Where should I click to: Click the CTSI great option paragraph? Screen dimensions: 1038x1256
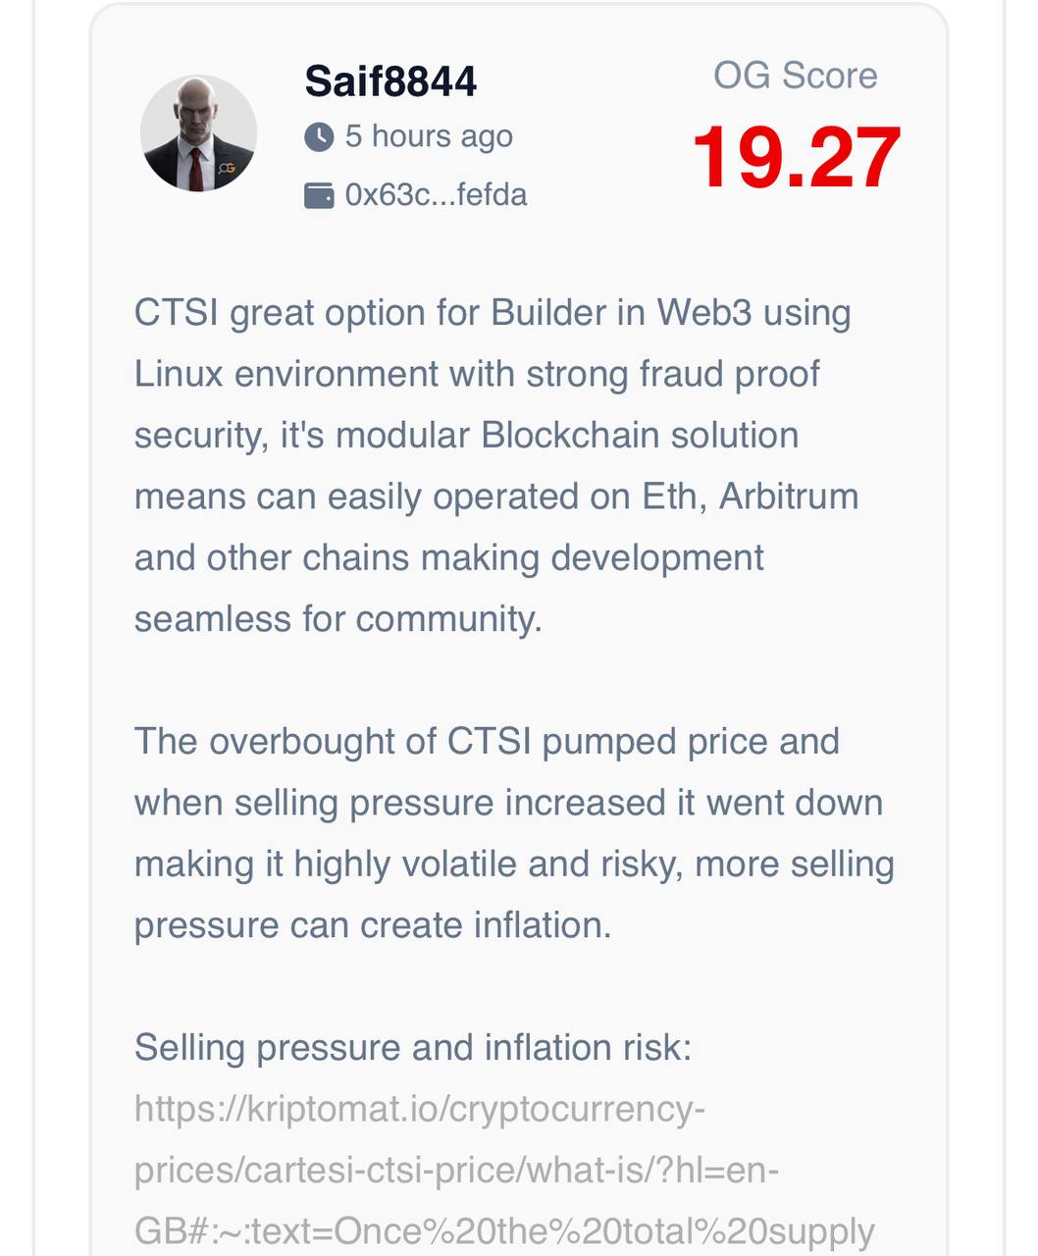click(496, 465)
